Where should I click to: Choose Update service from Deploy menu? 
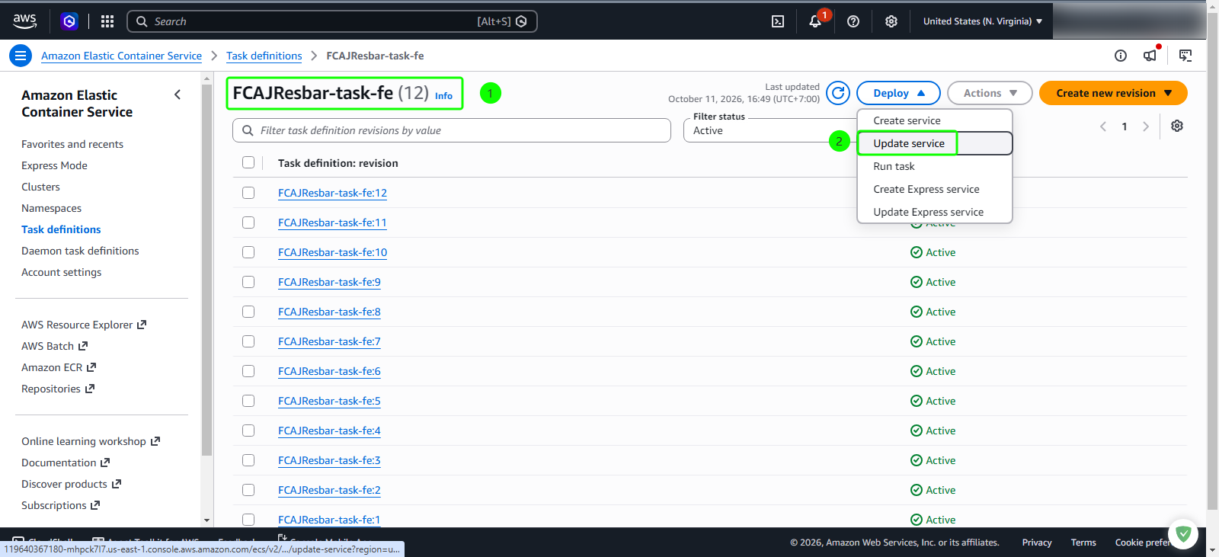coord(935,143)
